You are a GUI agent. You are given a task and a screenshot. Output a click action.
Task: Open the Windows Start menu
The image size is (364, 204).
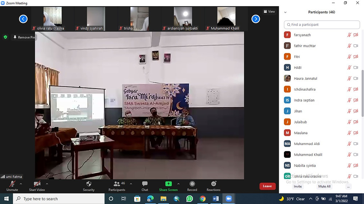(x=6, y=199)
